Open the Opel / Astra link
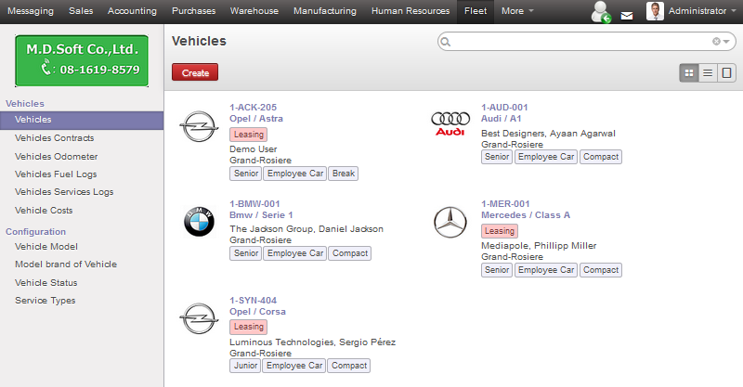Image resolution: width=743 pixels, height=387 pixels. click(x=256, y=119)
